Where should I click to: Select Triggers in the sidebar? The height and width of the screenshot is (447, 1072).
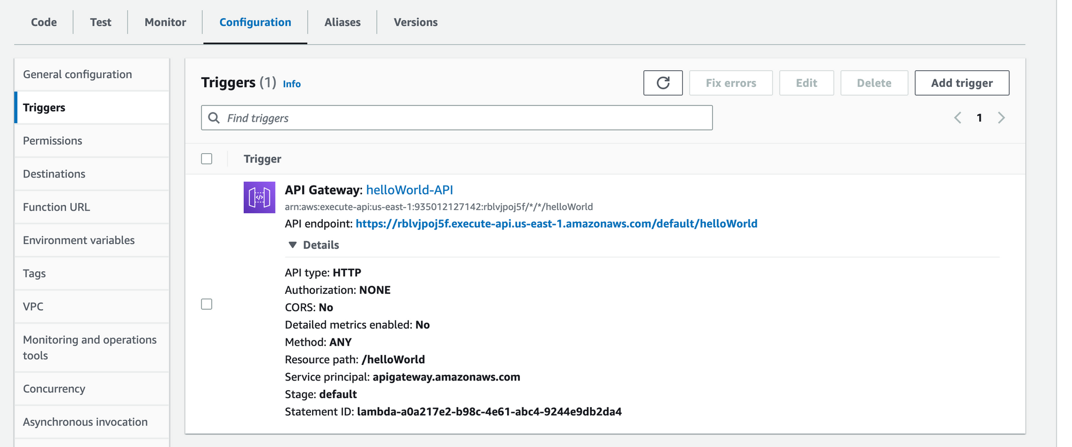click(92, 108)
